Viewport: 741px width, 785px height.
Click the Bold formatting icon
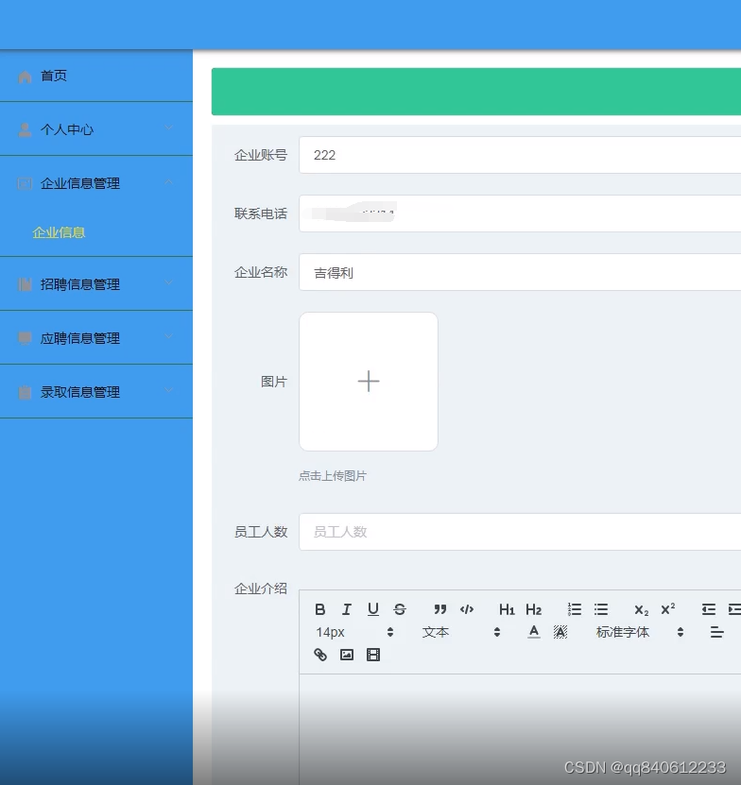tap(320, 609)
